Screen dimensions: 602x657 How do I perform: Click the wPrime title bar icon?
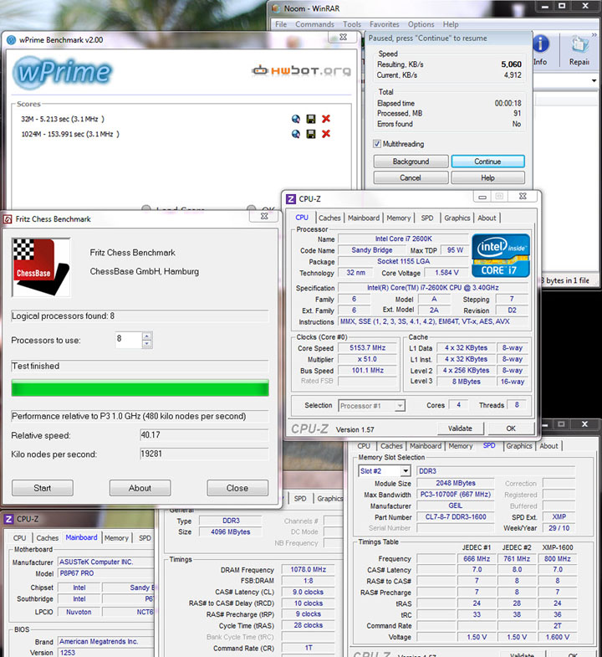[x=12, y=40]
